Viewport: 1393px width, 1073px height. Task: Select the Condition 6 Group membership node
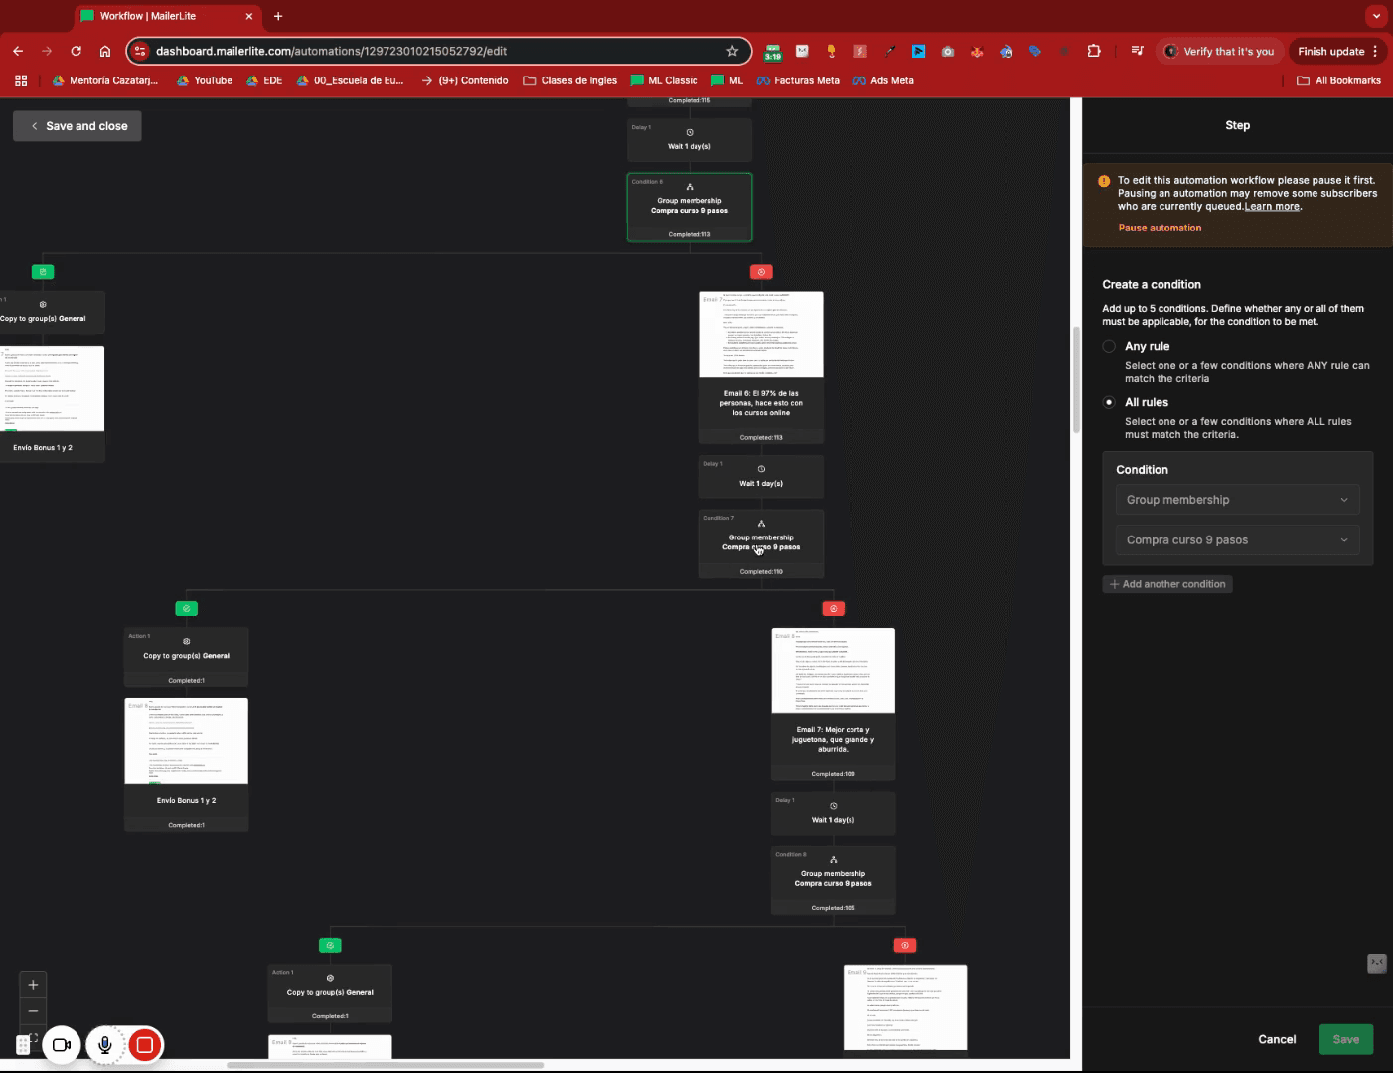[690, 208]
